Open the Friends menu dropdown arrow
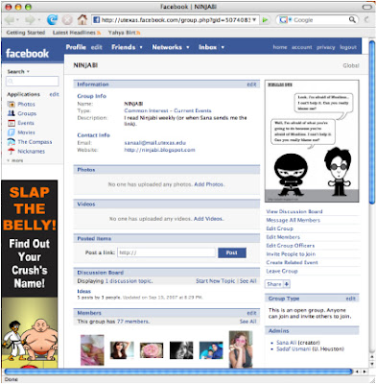376x384 pixels. click(141, 47)
